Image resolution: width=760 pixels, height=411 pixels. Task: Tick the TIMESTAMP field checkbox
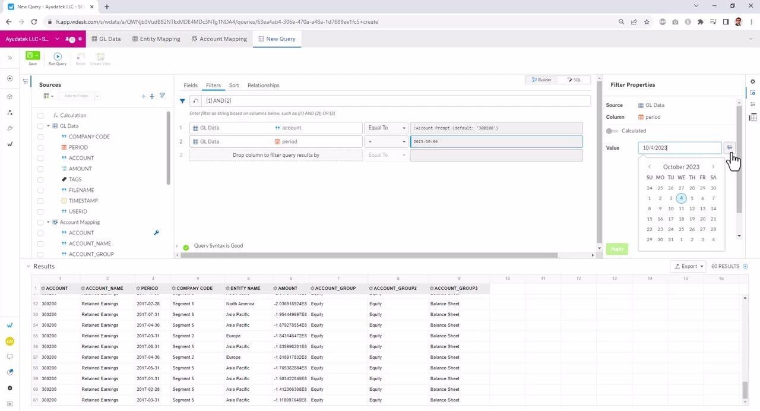tap(40, 201)
